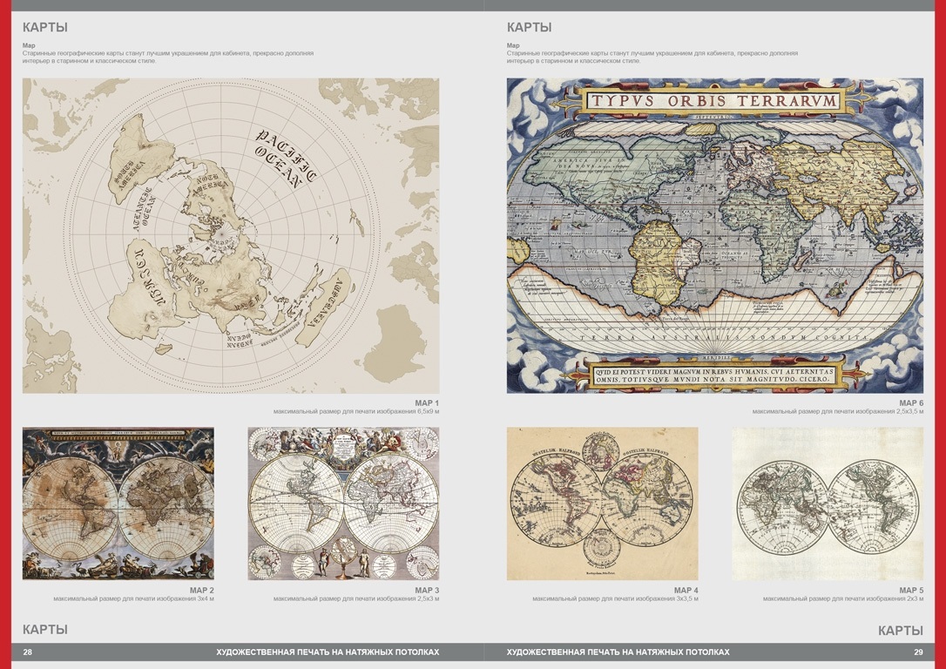Click the КАРТЫ footer heading on the right page
This screenshot has height=669, width=946.
pyautogui.click(x=900, y=630)
